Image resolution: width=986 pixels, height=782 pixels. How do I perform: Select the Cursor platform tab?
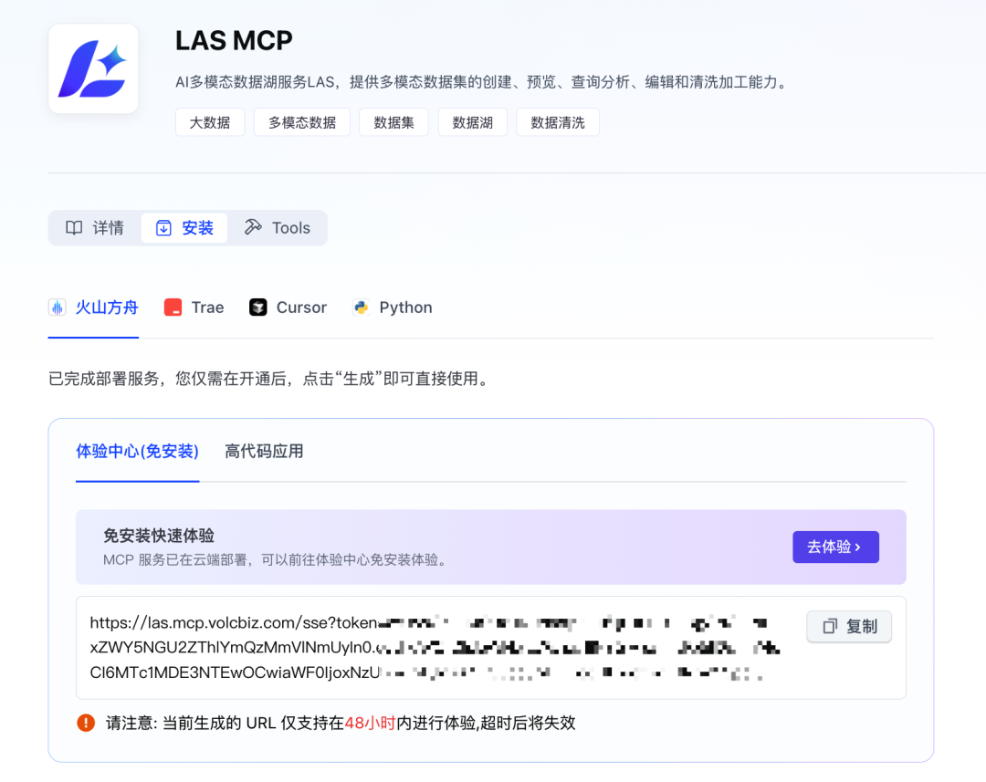coord(288,308)
